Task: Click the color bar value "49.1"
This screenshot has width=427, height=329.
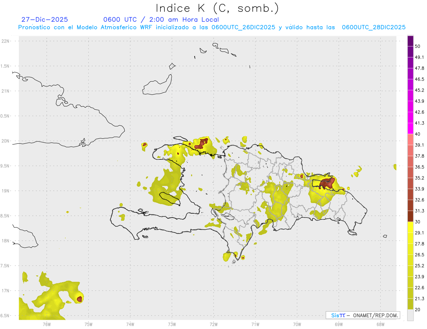Action: tap(420, 57)
